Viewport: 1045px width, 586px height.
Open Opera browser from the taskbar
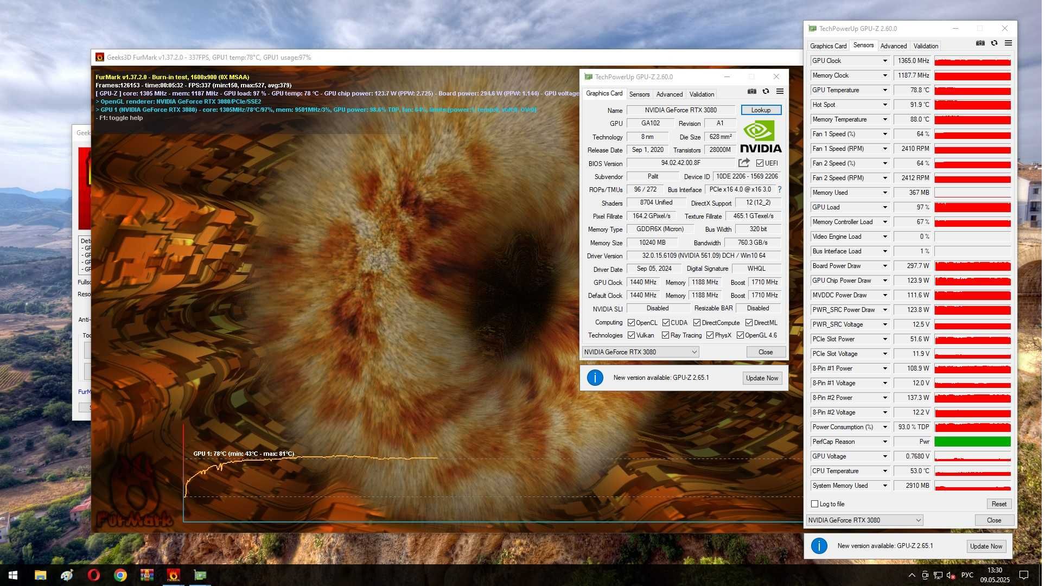point(94,576)
